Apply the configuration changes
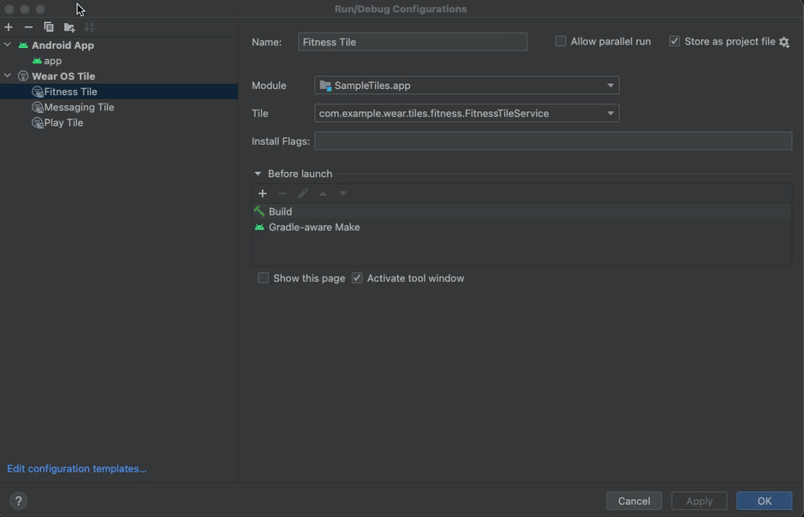 click(x=699, y=501)
